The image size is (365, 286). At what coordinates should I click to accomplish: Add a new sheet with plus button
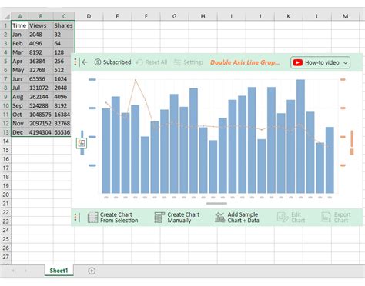(x=92, y=271)
